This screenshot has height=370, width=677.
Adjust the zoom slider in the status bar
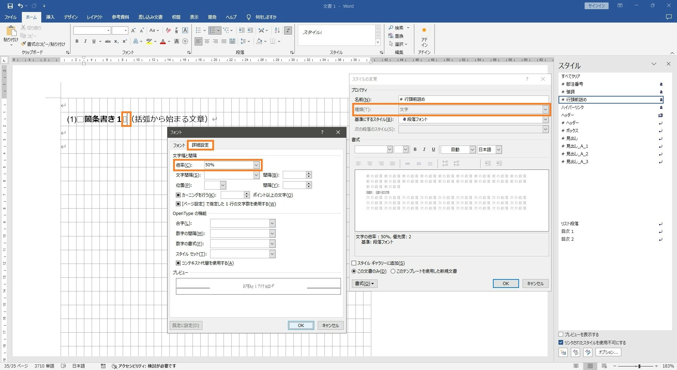pos(639,366)
